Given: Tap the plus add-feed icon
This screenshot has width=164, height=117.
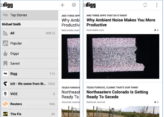Looking at the screenshot, I should (62, 5).
